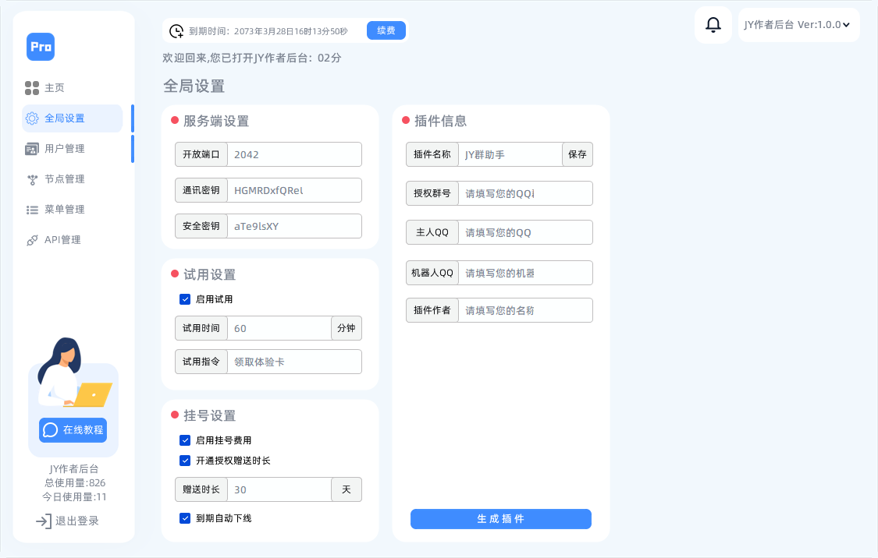Select the 全局设置 sidebar entry
The height and width of the screenshot is (558, 878).
62,118
